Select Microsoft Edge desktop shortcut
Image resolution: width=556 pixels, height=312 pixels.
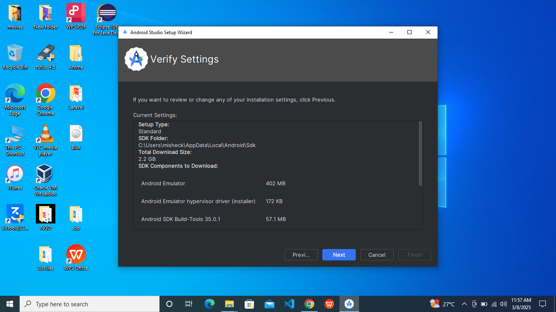tap(15, 100)
